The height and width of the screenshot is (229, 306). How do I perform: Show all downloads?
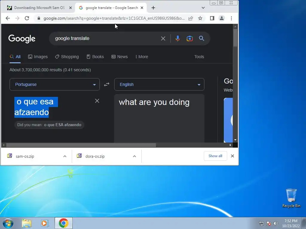(215, 156)
